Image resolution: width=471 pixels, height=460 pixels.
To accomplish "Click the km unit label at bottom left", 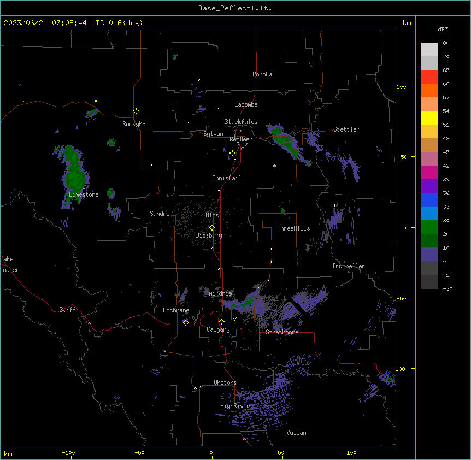I will pyautogui.click(x=8, y=453).
